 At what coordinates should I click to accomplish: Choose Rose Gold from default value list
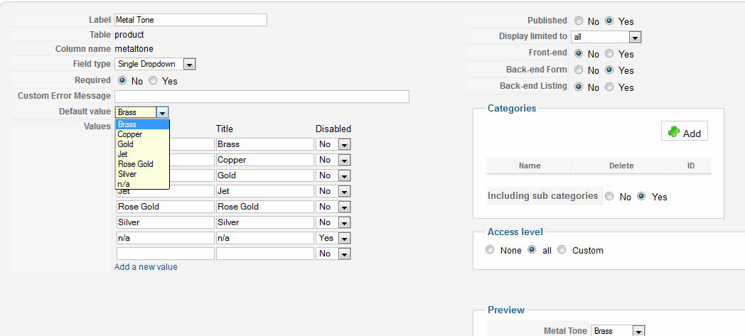(135, 164)
